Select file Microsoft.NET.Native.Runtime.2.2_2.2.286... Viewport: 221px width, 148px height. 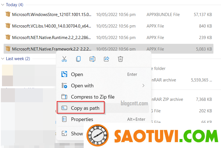(51, 38)
